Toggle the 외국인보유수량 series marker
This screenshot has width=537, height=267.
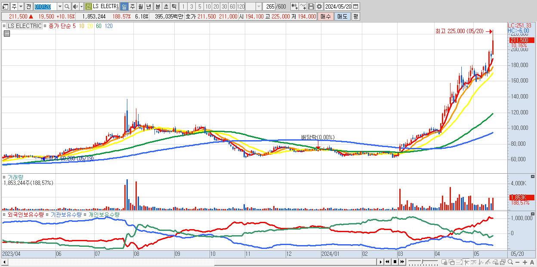[5, 214]
